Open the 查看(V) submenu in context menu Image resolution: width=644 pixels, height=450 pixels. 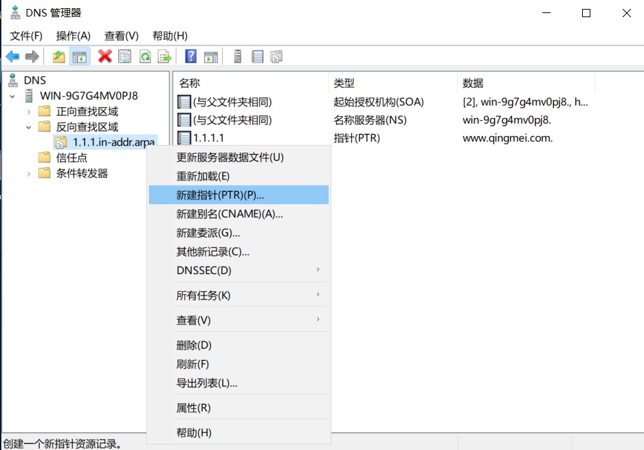(x=239, y=320)
